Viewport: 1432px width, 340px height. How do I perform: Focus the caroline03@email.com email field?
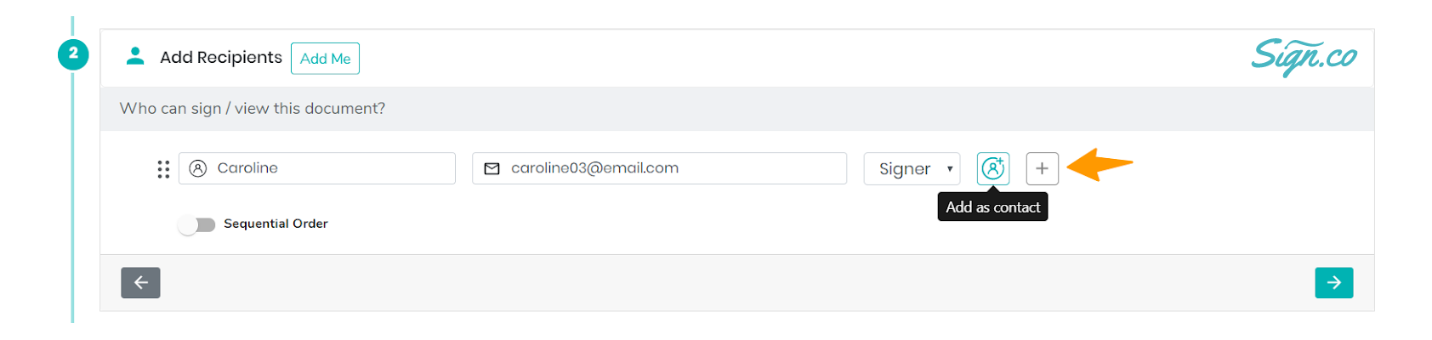tap(660, 168)
